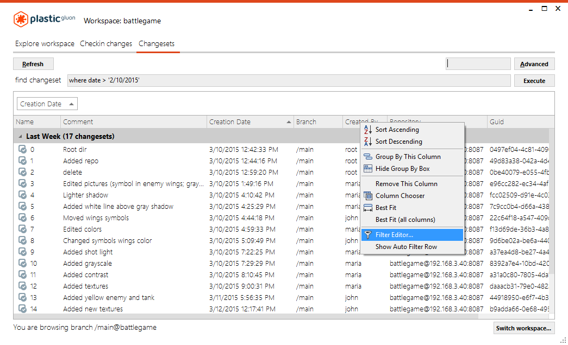This screenshot has height=345, width=568.
Task: Open the Filter Editor... menu entry
Action: (x=413, y=235)
